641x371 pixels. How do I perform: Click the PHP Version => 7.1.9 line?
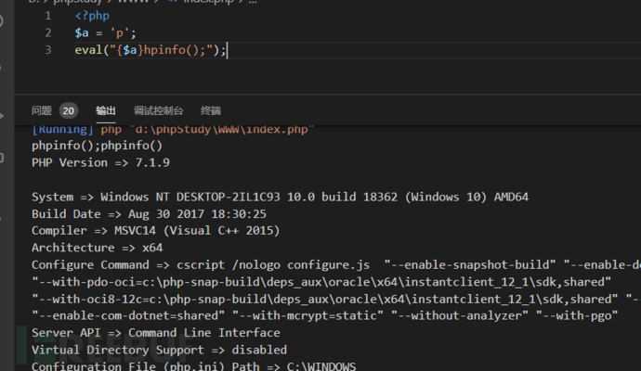coord(100,163)
